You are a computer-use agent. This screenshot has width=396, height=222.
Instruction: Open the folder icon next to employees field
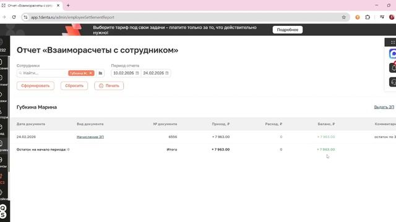[100, 73]
